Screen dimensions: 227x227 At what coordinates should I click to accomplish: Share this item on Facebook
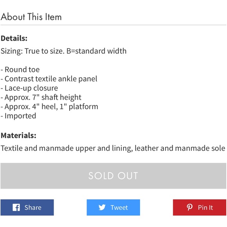[27, 207]
